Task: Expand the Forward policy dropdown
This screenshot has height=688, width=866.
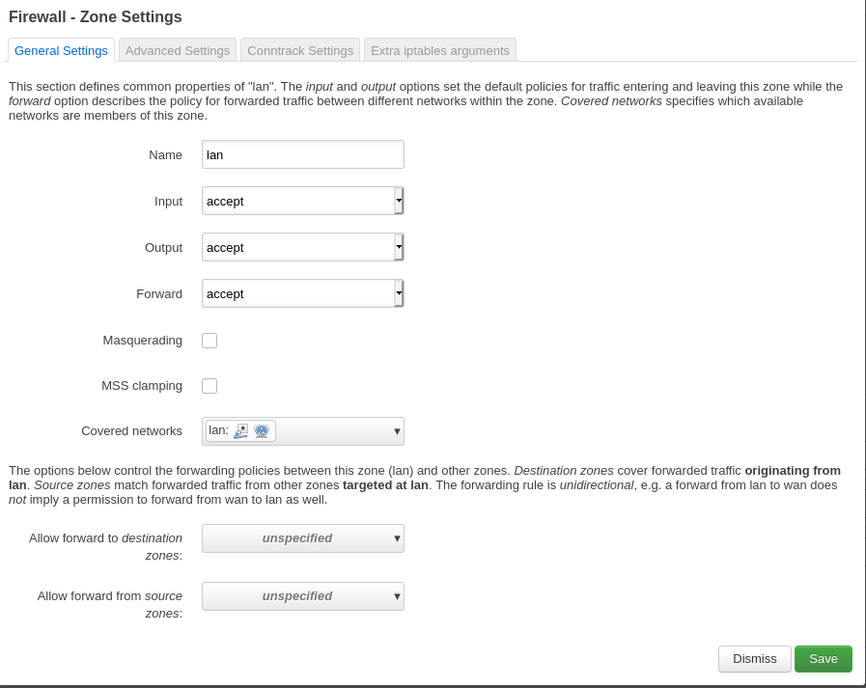Action: [302, 293]
